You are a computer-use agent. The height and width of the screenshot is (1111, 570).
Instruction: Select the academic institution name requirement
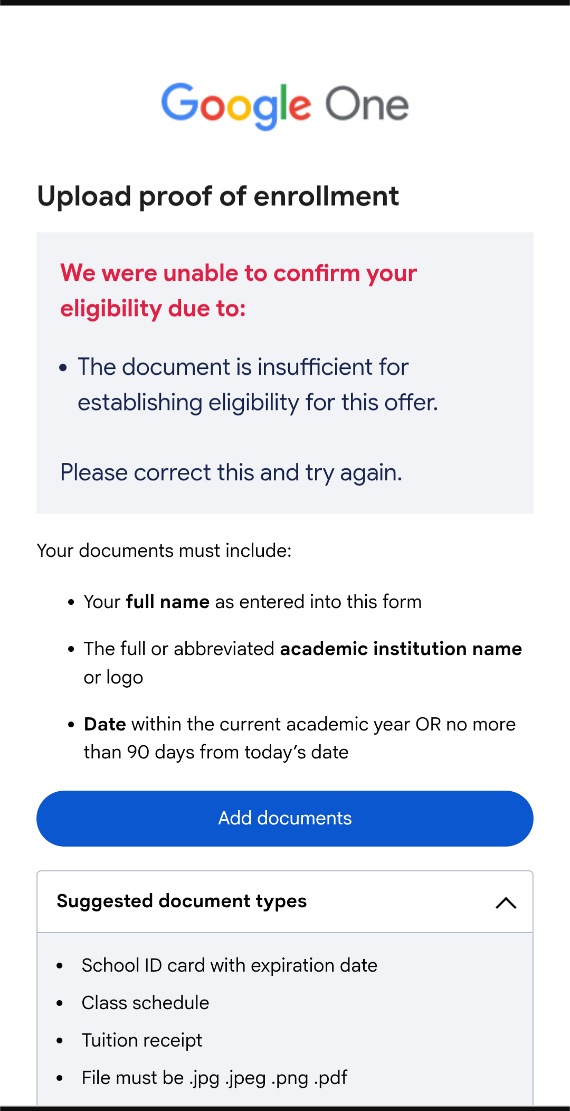coord(302,663)
